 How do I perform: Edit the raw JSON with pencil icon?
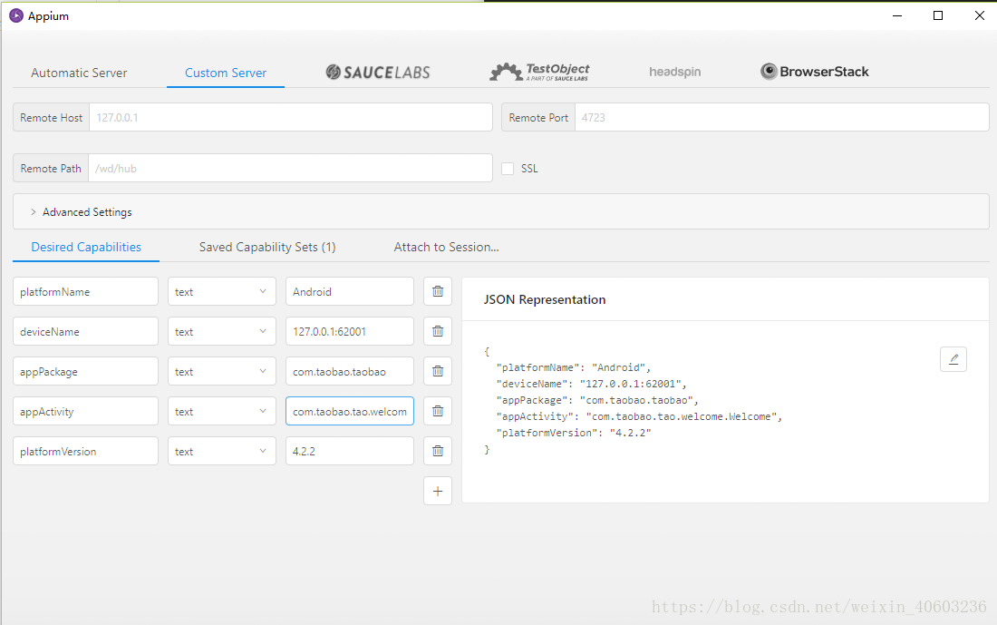pyautogui.click(x=953, y=359)
